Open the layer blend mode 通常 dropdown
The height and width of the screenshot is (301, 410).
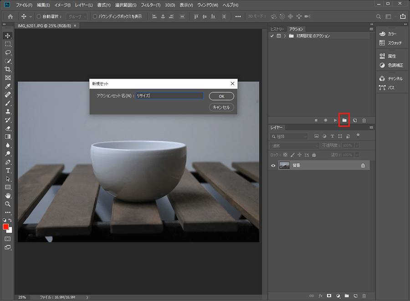[x=294, y=145]
